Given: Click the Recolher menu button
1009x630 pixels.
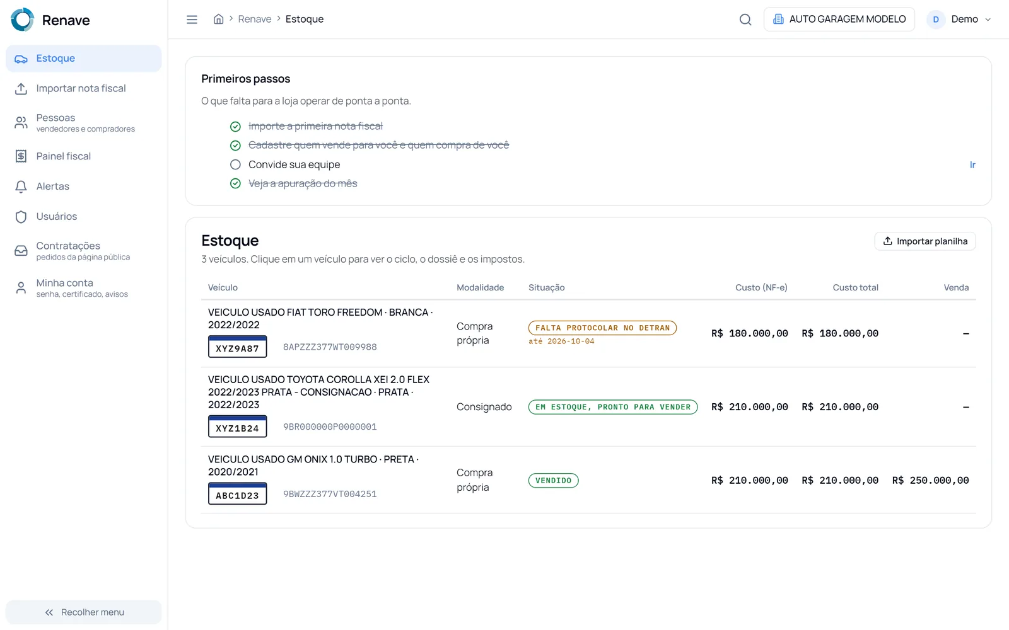Looking at the screenshot, I should [x=84, y=612].
